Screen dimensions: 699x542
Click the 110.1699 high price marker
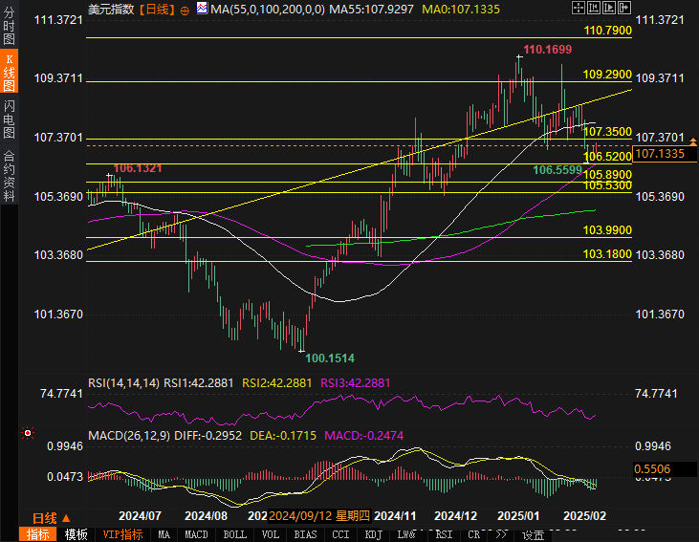pyautogui.click(x=547, y=50)
